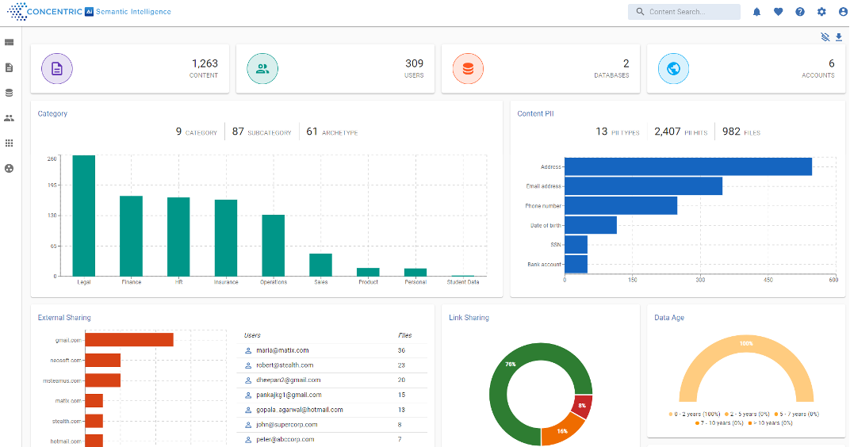Open the user account profile icon
This screenshot has width=850, height=447.
click(x=843, y=12)
